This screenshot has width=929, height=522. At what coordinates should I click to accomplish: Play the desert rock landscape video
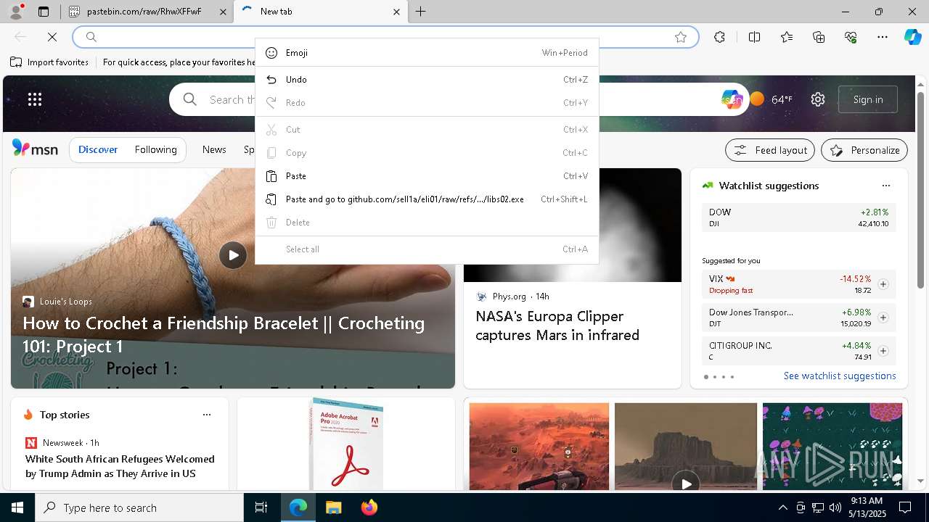click(x=686, y=482)
